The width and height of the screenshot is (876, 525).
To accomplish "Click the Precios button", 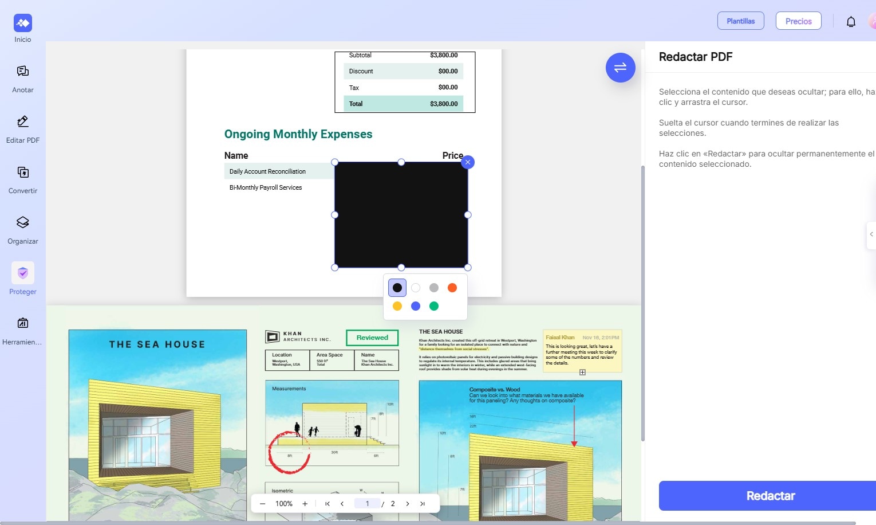I will [798, 21].
